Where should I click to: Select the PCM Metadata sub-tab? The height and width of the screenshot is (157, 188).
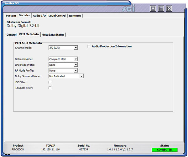[29, 34]
